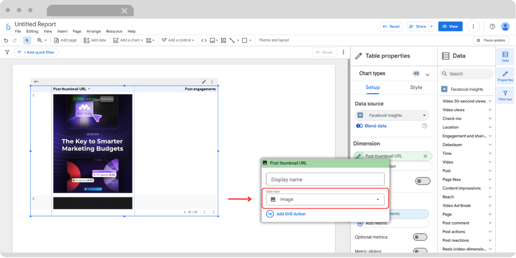Select the text box tool
The height and width of the screenshot is (258, 516).
click(224, 40)
